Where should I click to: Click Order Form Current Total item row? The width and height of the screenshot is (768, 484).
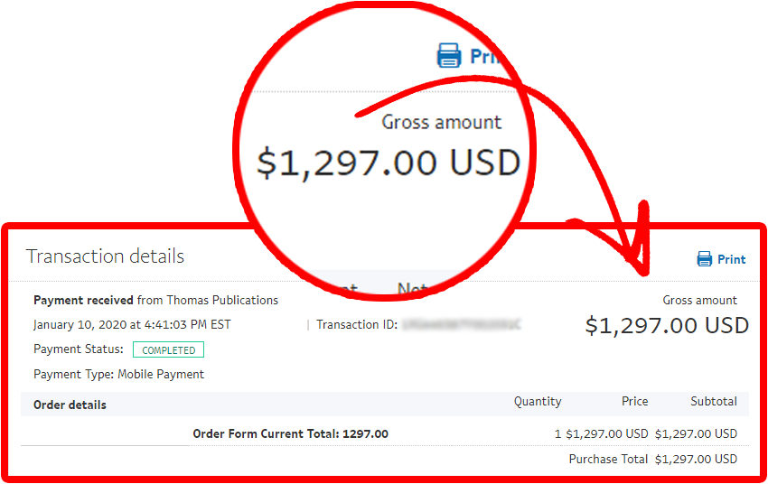coord(385,433)
